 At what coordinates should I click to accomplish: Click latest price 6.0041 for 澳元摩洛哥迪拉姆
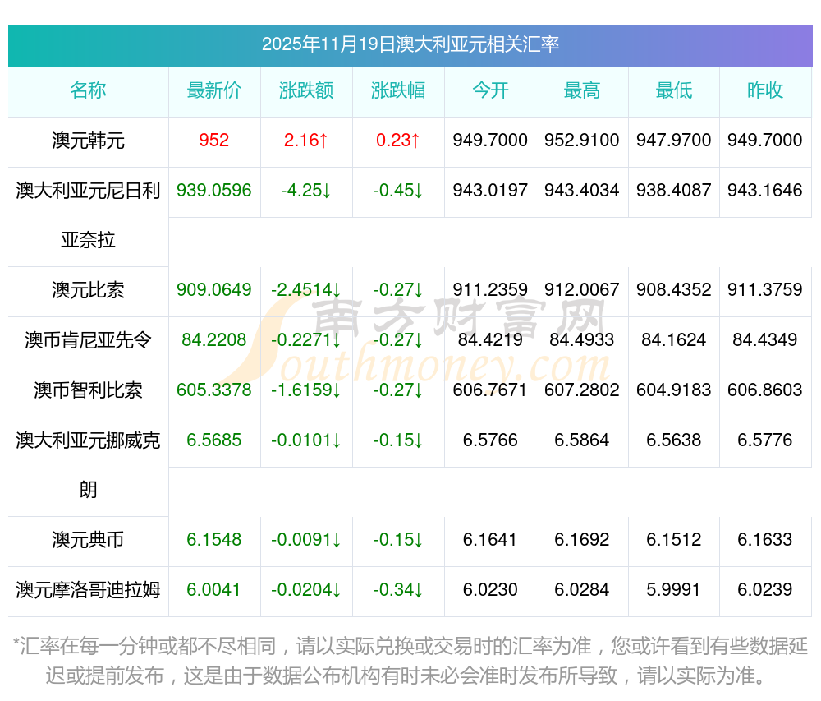214,590
